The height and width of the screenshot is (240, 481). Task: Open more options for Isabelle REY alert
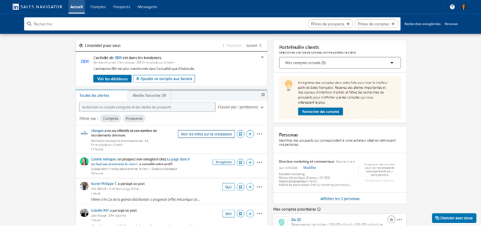(260, 214)
